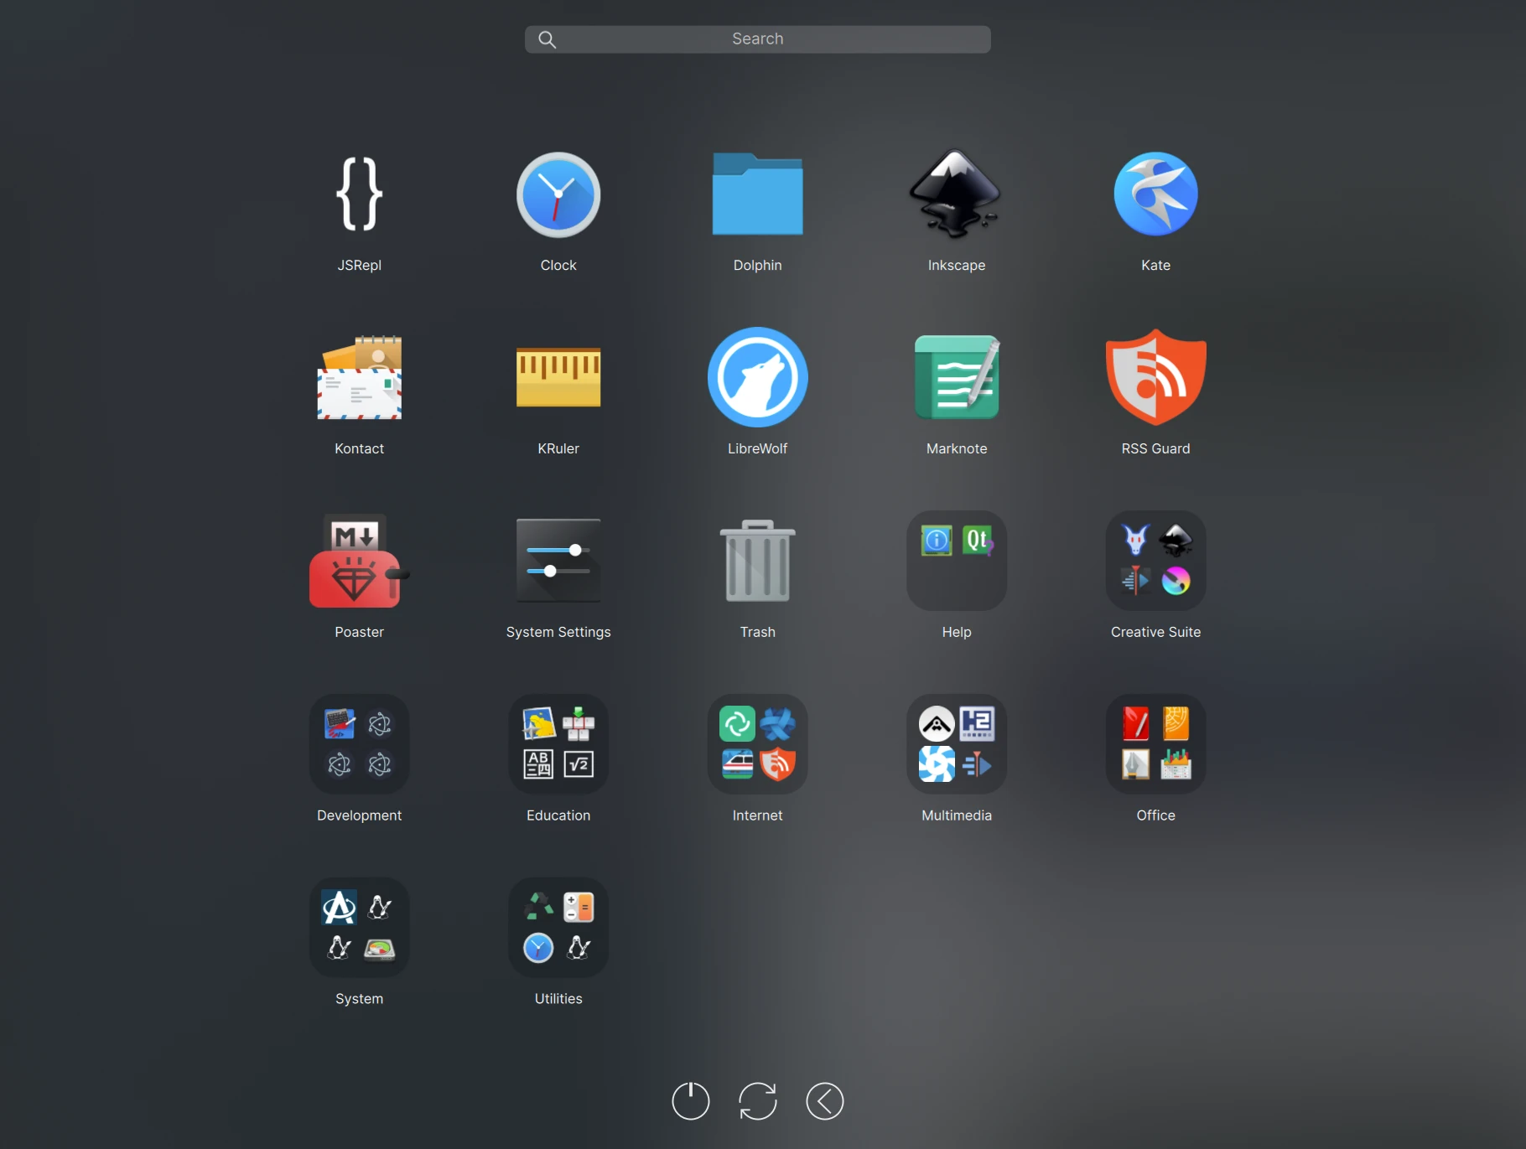Screen dimensions: 1526x1149
Task: Open the Clock application
Action: click(558, 194)
